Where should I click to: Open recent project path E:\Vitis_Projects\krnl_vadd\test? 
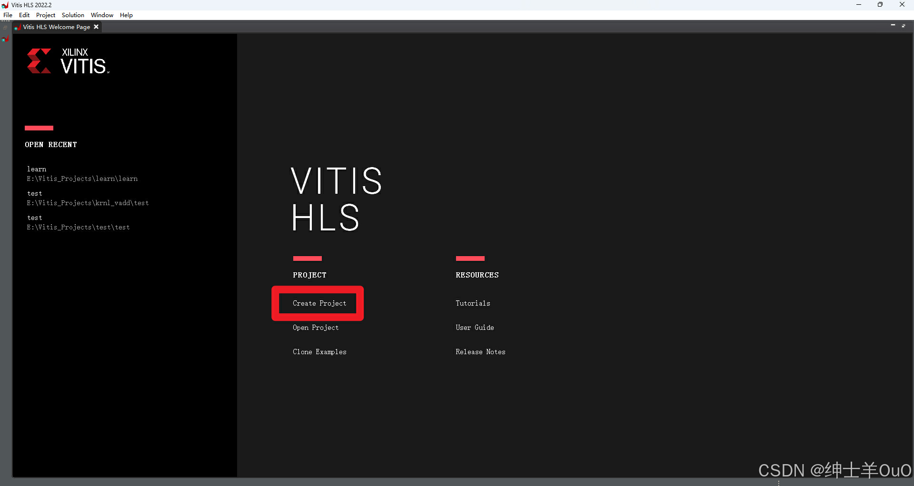(88, 203)
